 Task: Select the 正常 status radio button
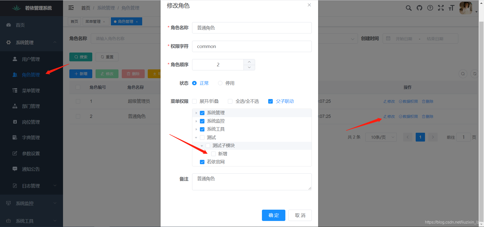(x=194, y=83)
